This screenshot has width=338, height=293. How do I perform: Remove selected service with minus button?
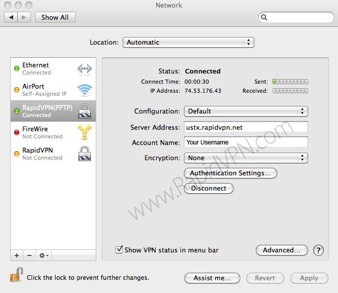pyautogui.click(x=29, y=255)
